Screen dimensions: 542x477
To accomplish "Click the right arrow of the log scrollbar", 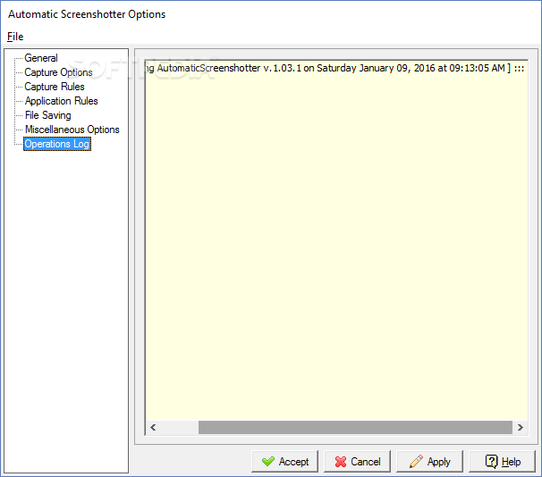I will coord(521,428).
